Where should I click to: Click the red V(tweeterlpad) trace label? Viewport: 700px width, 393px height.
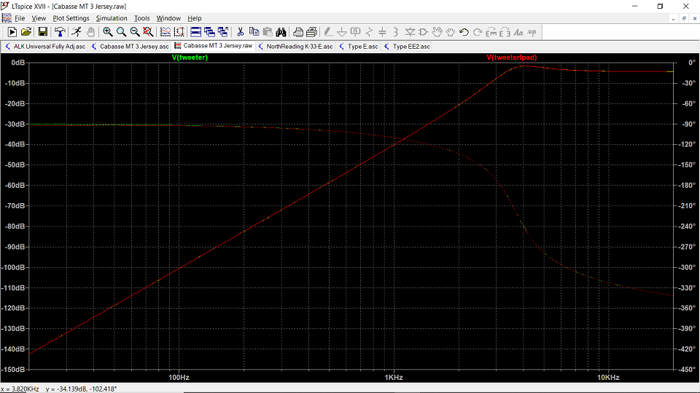tap(512, 57)
